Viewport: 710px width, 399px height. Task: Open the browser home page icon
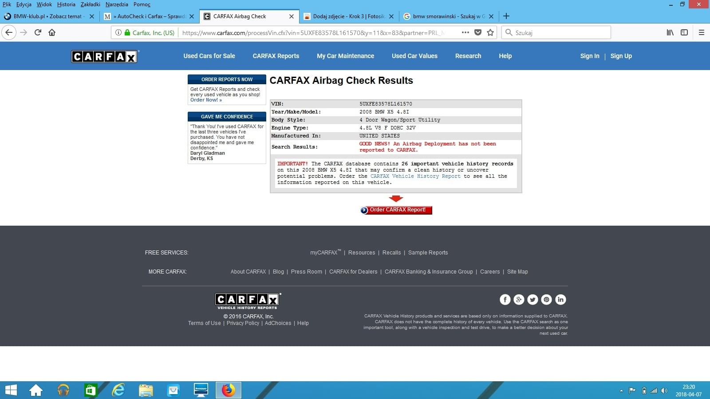(52, 32)
